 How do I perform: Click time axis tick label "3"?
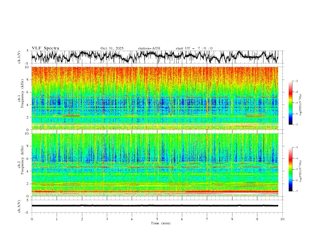107,219
